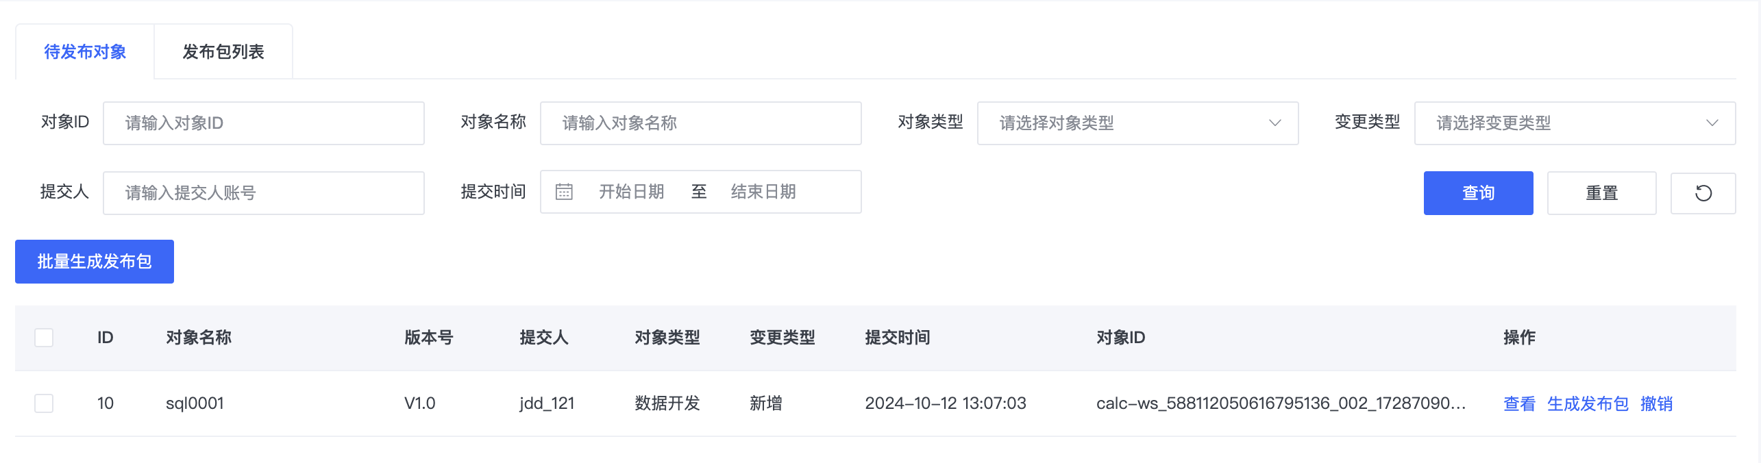
Task: Click the refresh icon button
Action: (1703, 193)
